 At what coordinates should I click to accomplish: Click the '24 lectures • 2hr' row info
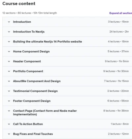pos(119,32)
